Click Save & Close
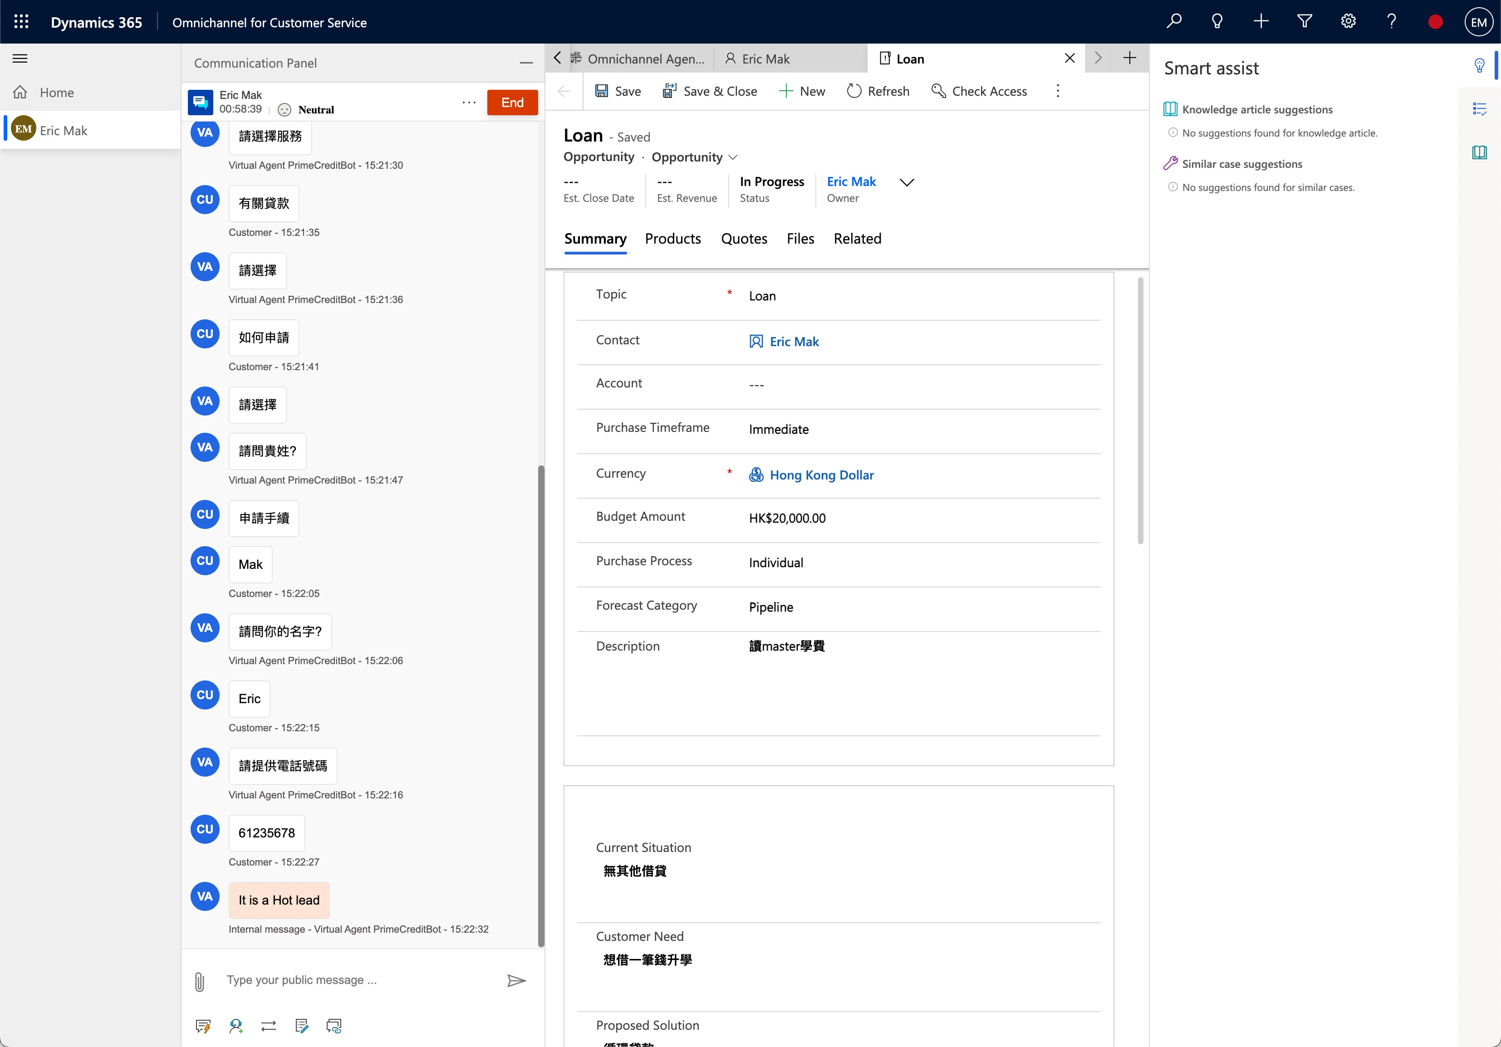 (710, 92)
